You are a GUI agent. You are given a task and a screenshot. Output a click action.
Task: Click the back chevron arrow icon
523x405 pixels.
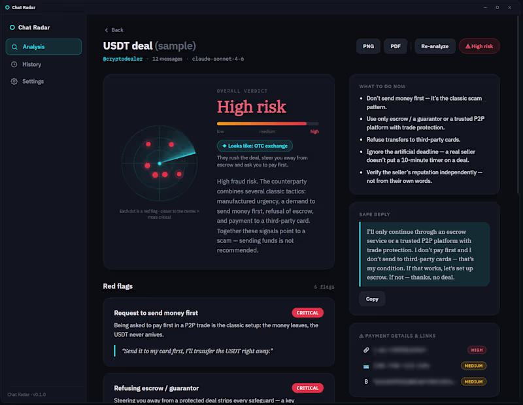107,30
